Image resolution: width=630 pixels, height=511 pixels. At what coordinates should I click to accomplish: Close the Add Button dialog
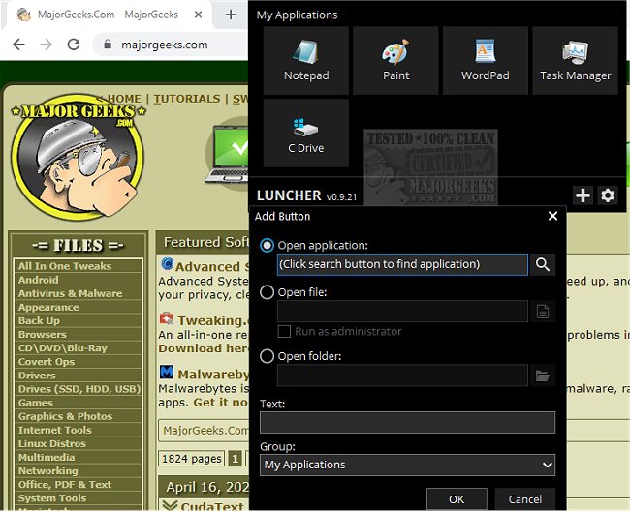552,216
